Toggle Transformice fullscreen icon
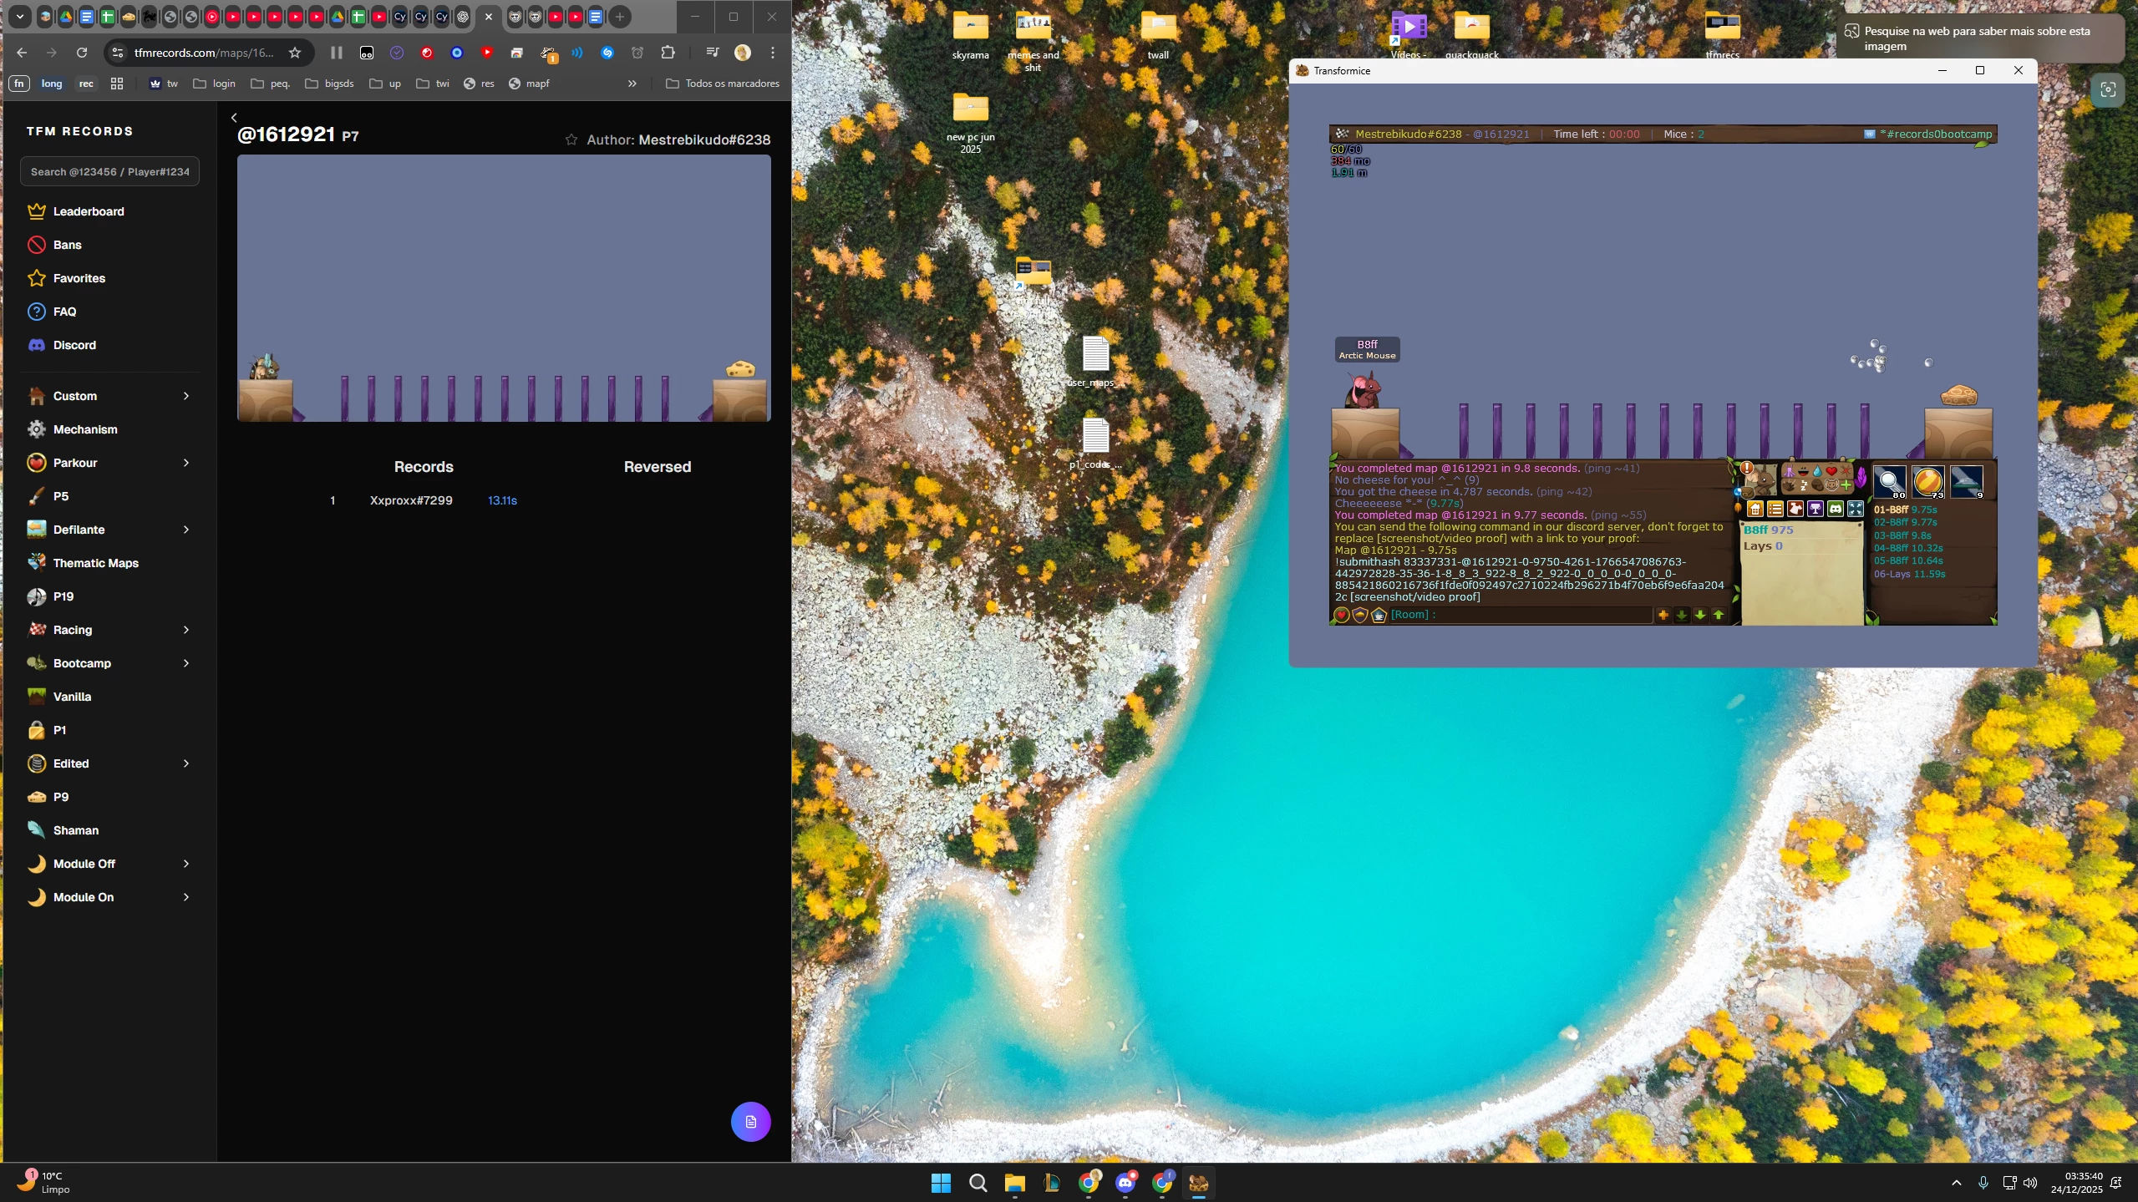The width and height of the screenshot is (2138, 1202). click(x=1856, y=509)
